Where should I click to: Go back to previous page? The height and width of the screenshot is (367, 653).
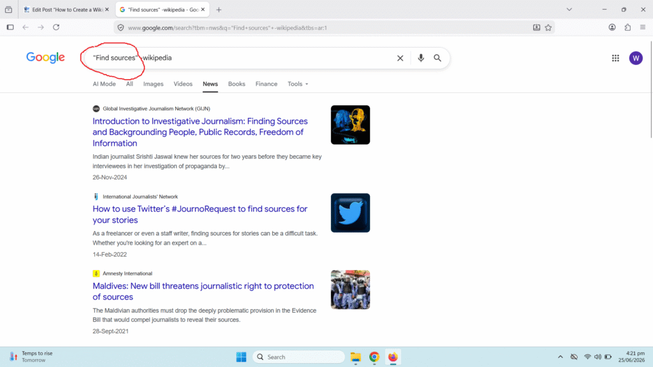point(26,27)
